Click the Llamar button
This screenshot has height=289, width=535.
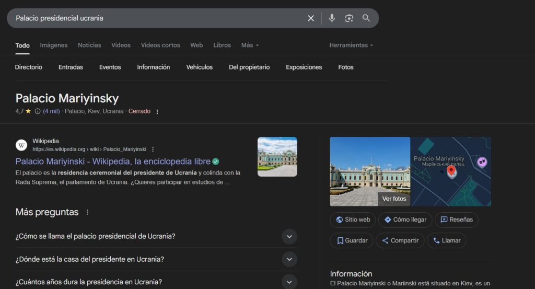446,240
